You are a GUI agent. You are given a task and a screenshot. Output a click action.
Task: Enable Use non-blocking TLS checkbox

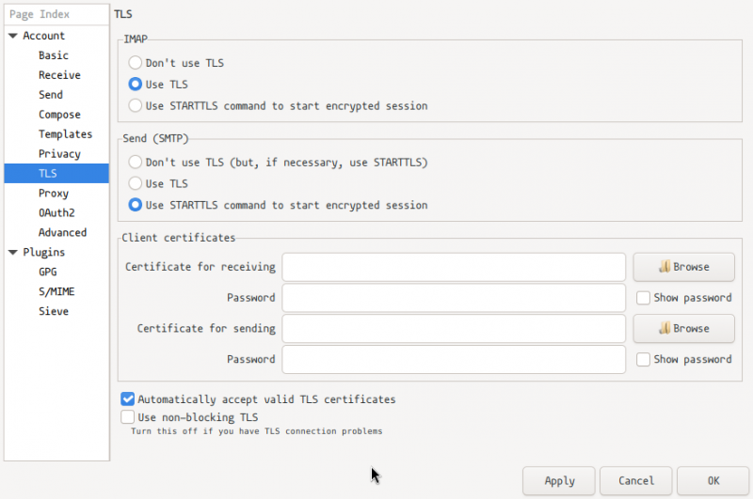point(128,417)
